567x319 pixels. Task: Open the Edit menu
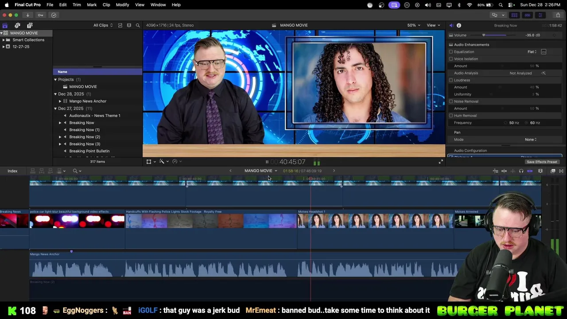[x=63, y=5]
